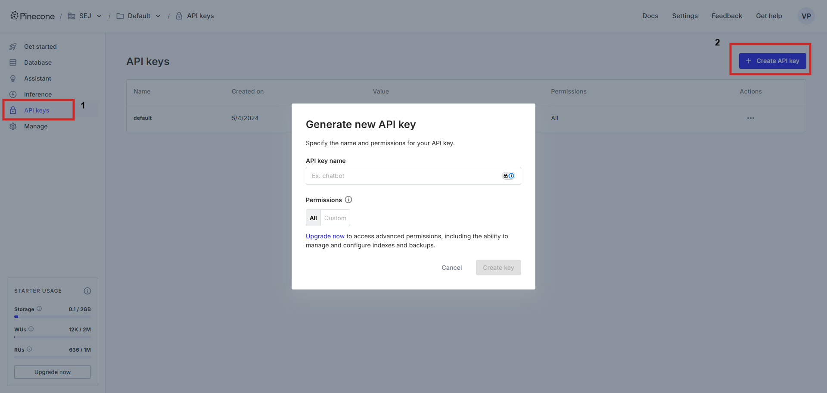Open the Permissions info tooltip icon
Screen dimensions: 827x393
[x=348, y=200]
